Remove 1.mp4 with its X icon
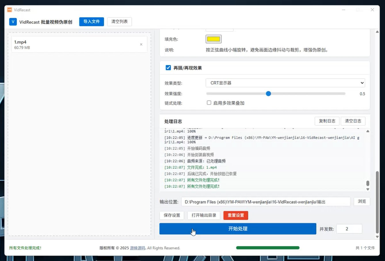 [141, 44]
